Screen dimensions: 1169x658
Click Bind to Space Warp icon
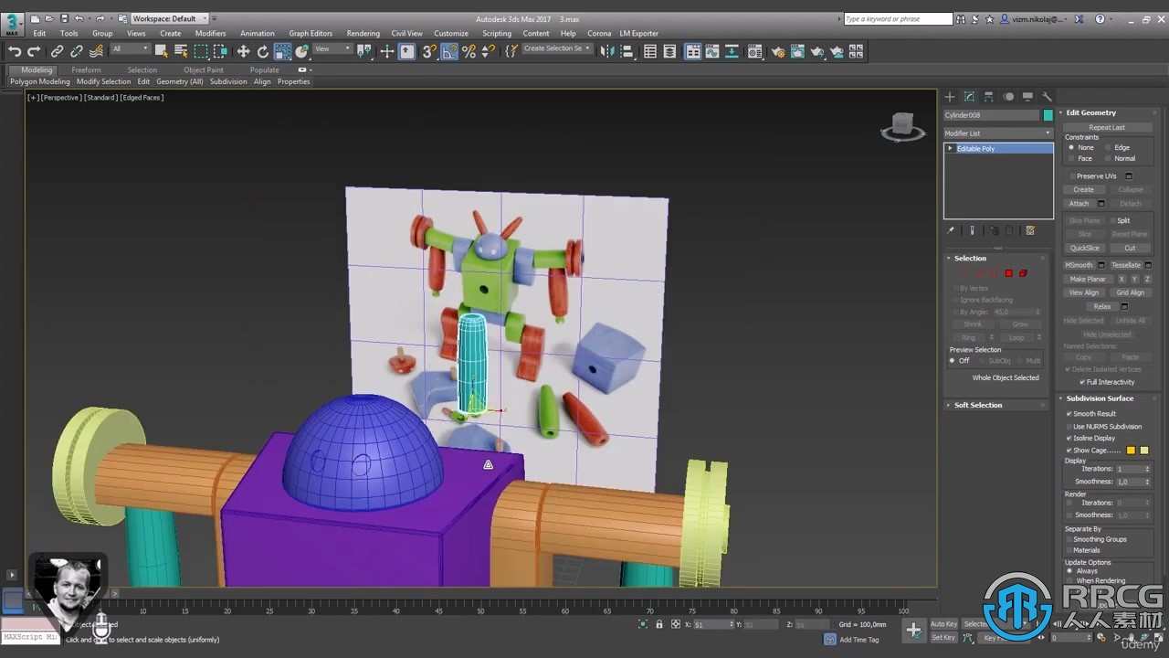coord(96,52)
